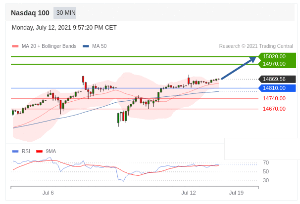Click the Jul 12 date axis marker
This screenshot has width=300, height=204.
click(188, 193)
